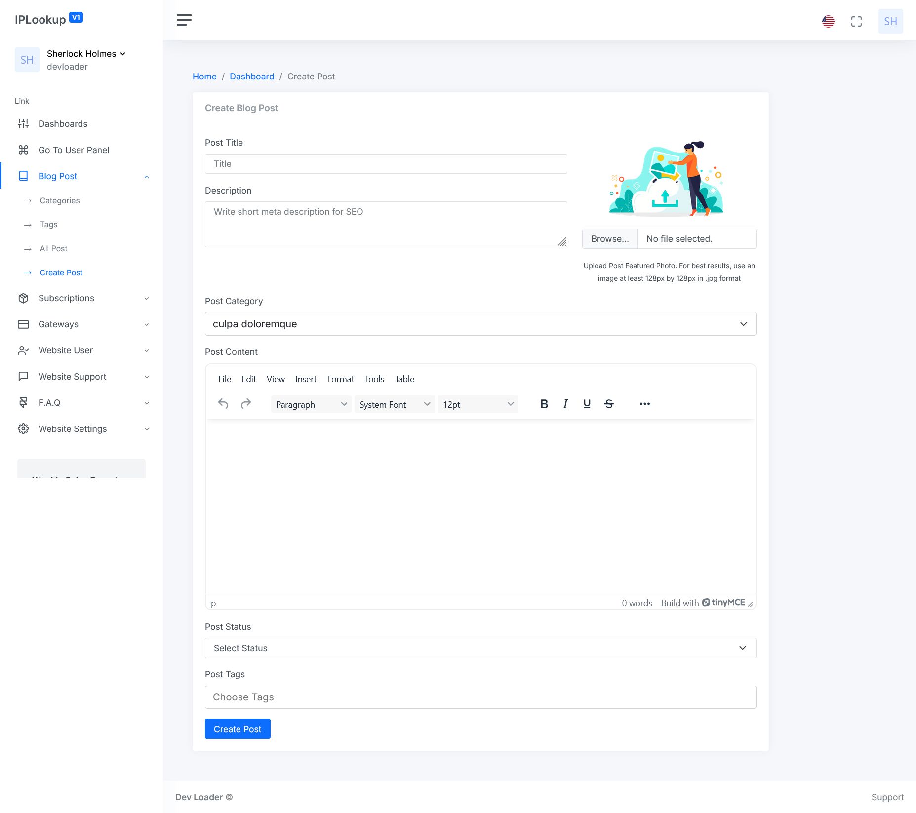The image size is (916, 813).
Task: Focus the Post Title input field
Action: click(x=386, y=164)
